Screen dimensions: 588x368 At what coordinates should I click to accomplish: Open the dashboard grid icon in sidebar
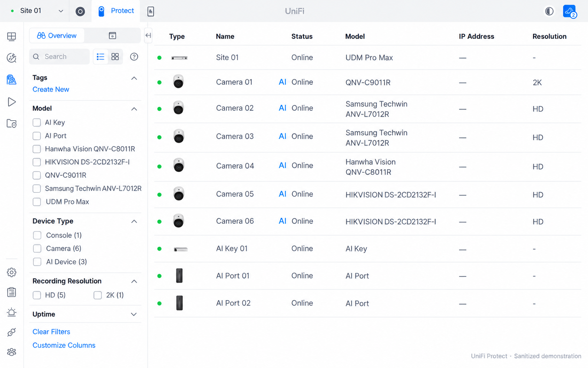[x=11, y=36]
